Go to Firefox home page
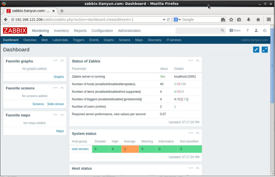 tap(258, 20)
